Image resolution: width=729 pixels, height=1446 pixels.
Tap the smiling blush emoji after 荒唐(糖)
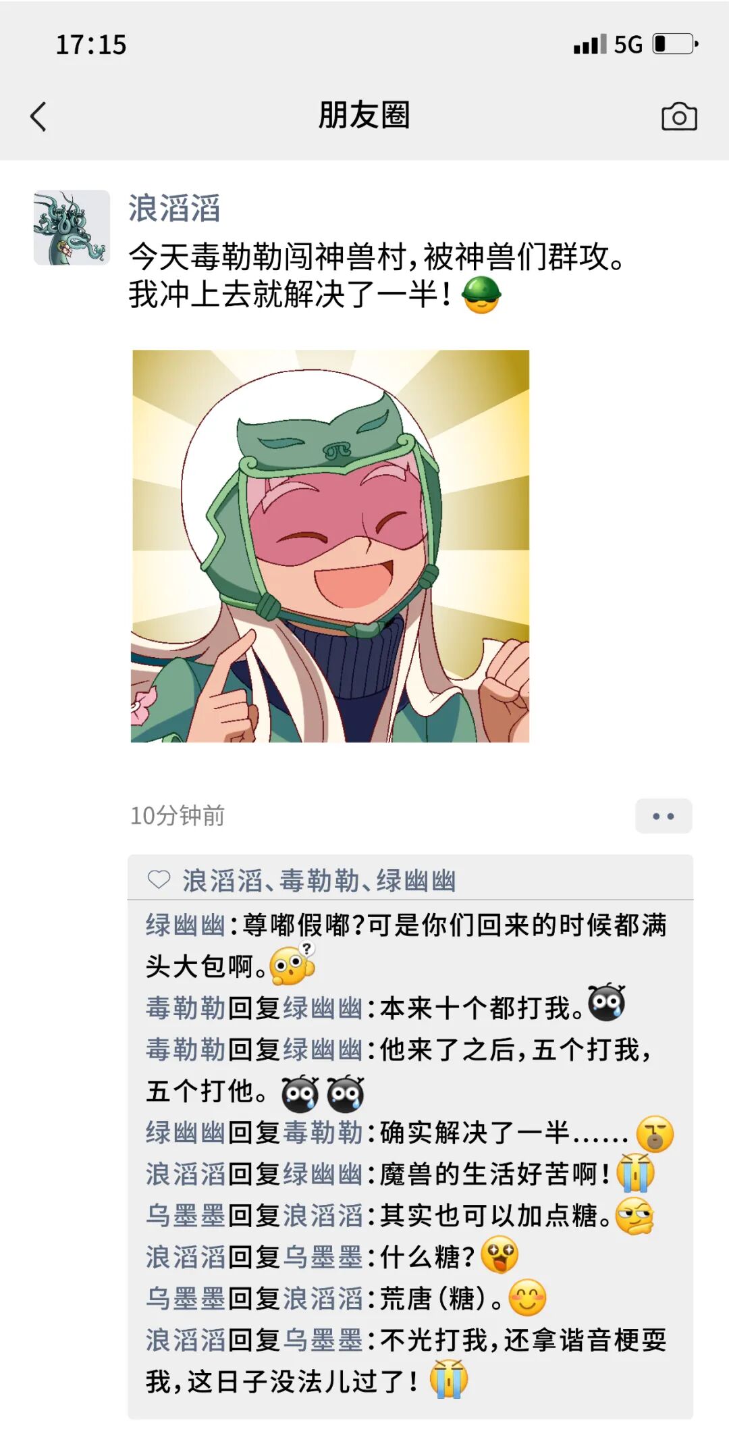[527, 1297]
